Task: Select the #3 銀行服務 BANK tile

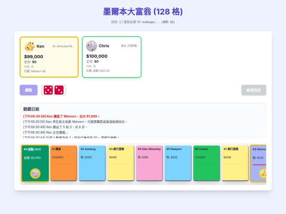Action: tap(121, 163)
